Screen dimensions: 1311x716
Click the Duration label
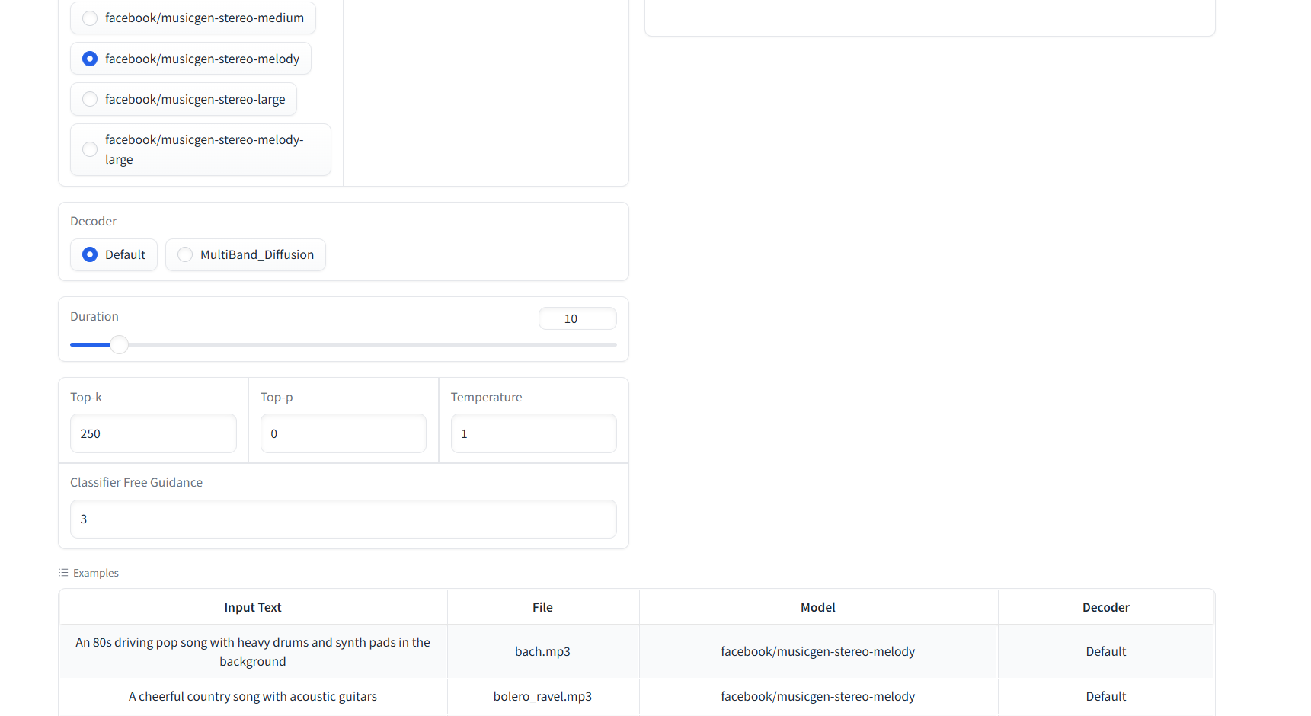pyautogui.click(x=94, y=316)
